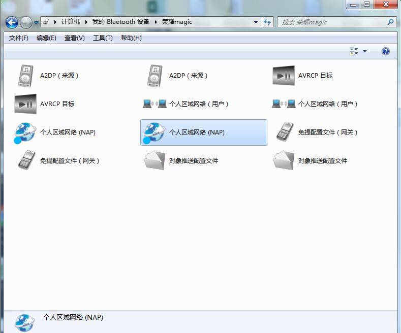
Task: Click the change view icon in the toolbar
Action: (x=354, y=51)
